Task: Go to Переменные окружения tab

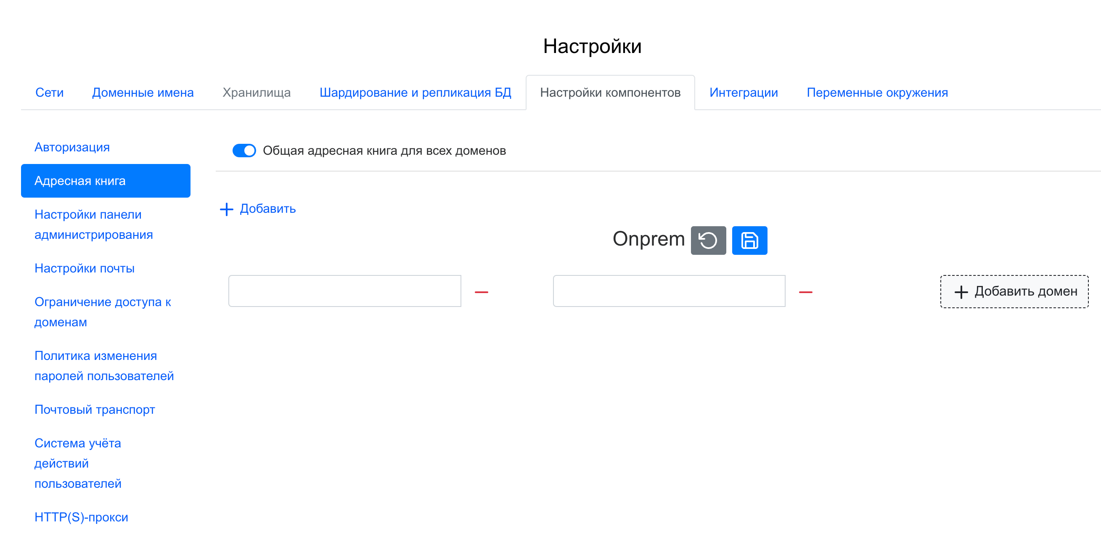Action: point(876,93)
